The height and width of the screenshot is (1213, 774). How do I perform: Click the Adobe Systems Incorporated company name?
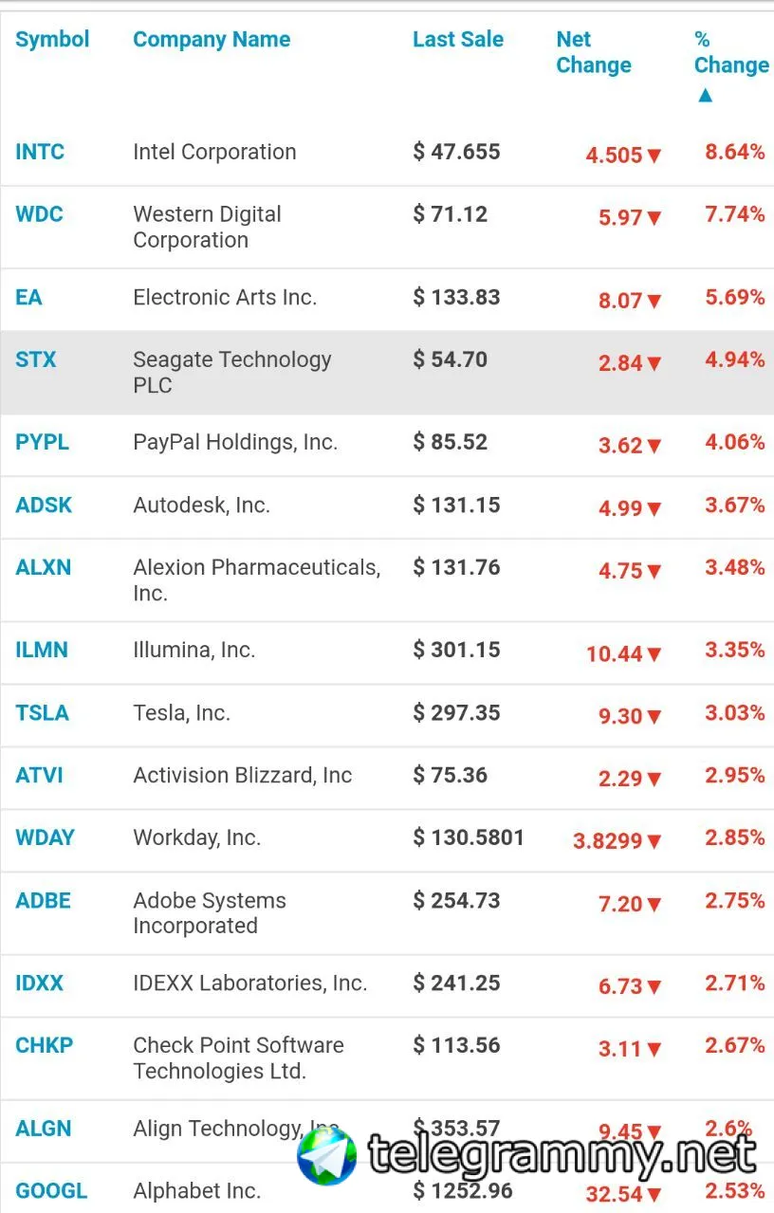pyautogui.click(x=210, y=913)
